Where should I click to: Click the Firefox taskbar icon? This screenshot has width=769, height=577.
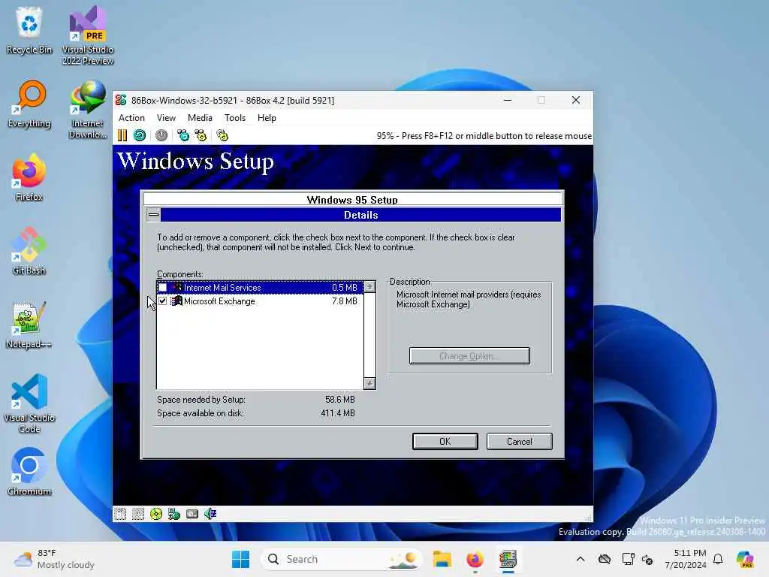click(475, 559)
